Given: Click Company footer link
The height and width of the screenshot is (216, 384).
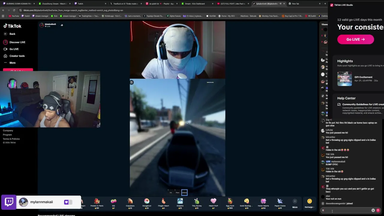Looking at the screenshot, I should [8, 130].
